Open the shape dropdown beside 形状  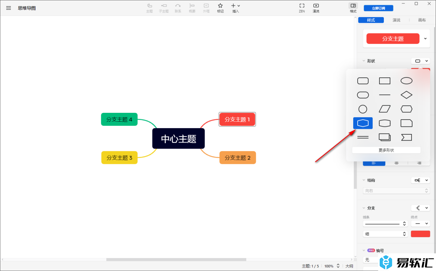421,61
